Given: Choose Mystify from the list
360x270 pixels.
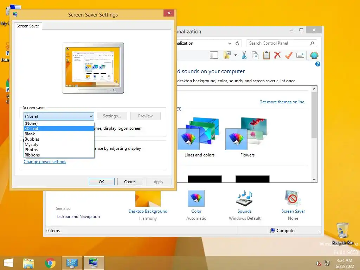Looking at the screenshot, I should coord(59,144).
